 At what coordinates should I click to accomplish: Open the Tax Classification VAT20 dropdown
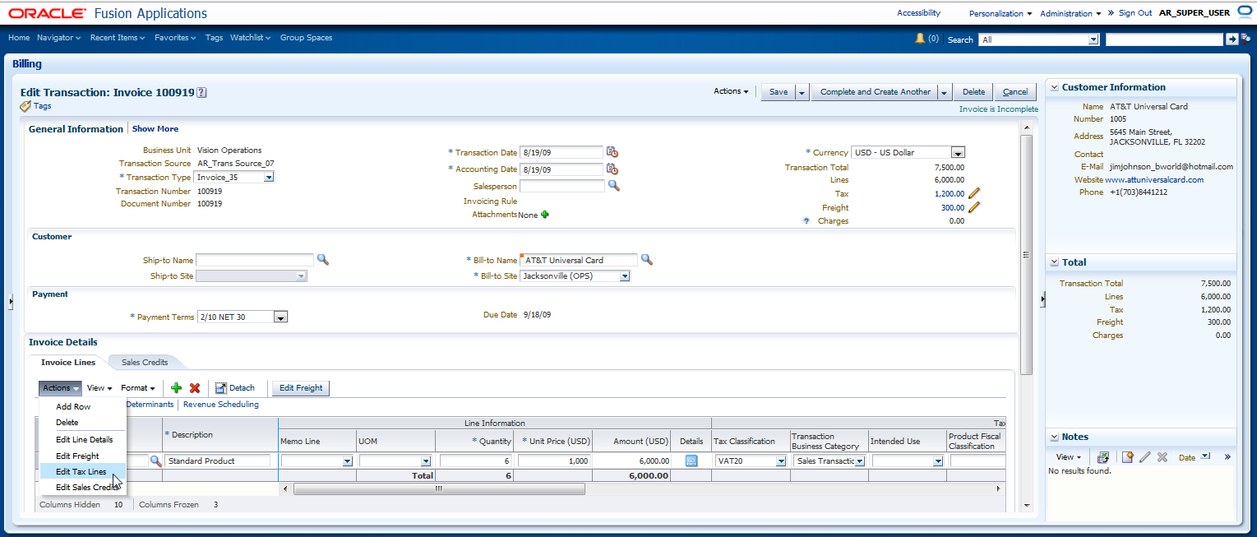click(781, 461)
